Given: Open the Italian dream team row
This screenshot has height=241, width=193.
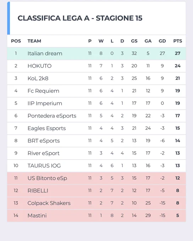Looking at the screenshot, I should point(96,54).
